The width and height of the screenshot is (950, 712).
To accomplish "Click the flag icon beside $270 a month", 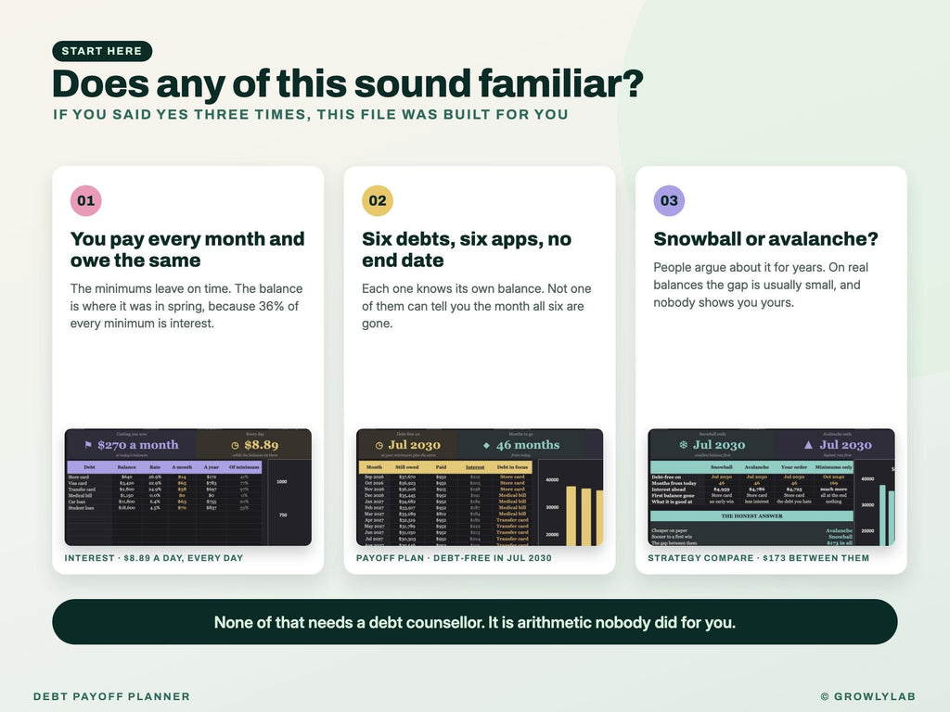I will coord(88,445).
